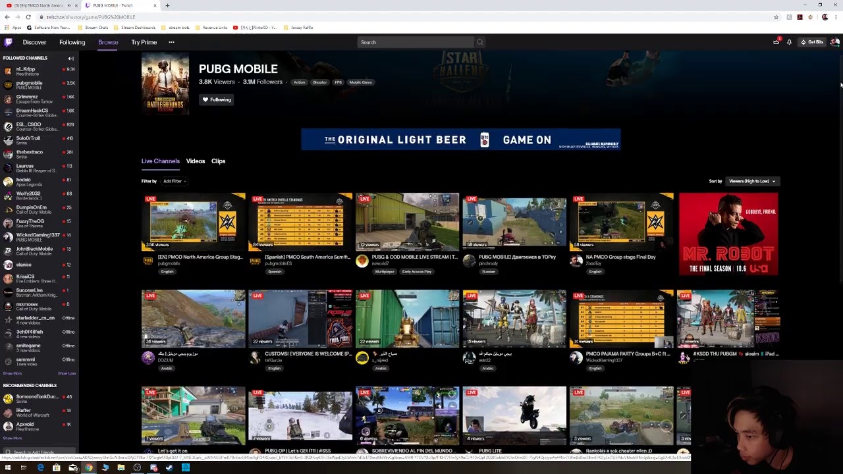Toggle Following heart button for PUBG MOBILE
Screen dimensions: 843x474
tap(217, 99)
